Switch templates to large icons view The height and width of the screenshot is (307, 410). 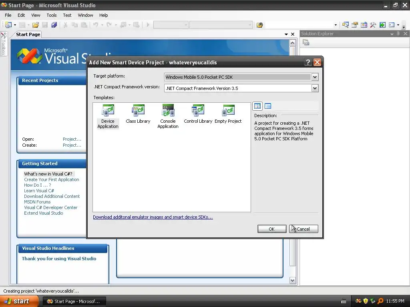pyautogui.click(x=257, y=106)
